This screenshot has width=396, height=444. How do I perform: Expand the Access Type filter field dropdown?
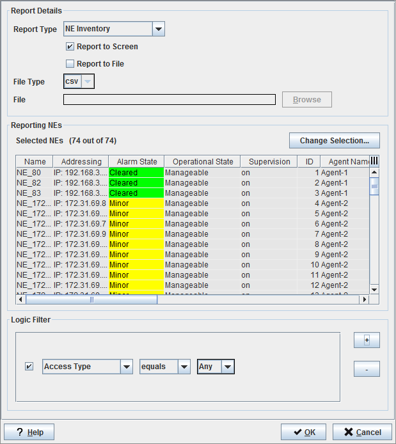(126, 367)
